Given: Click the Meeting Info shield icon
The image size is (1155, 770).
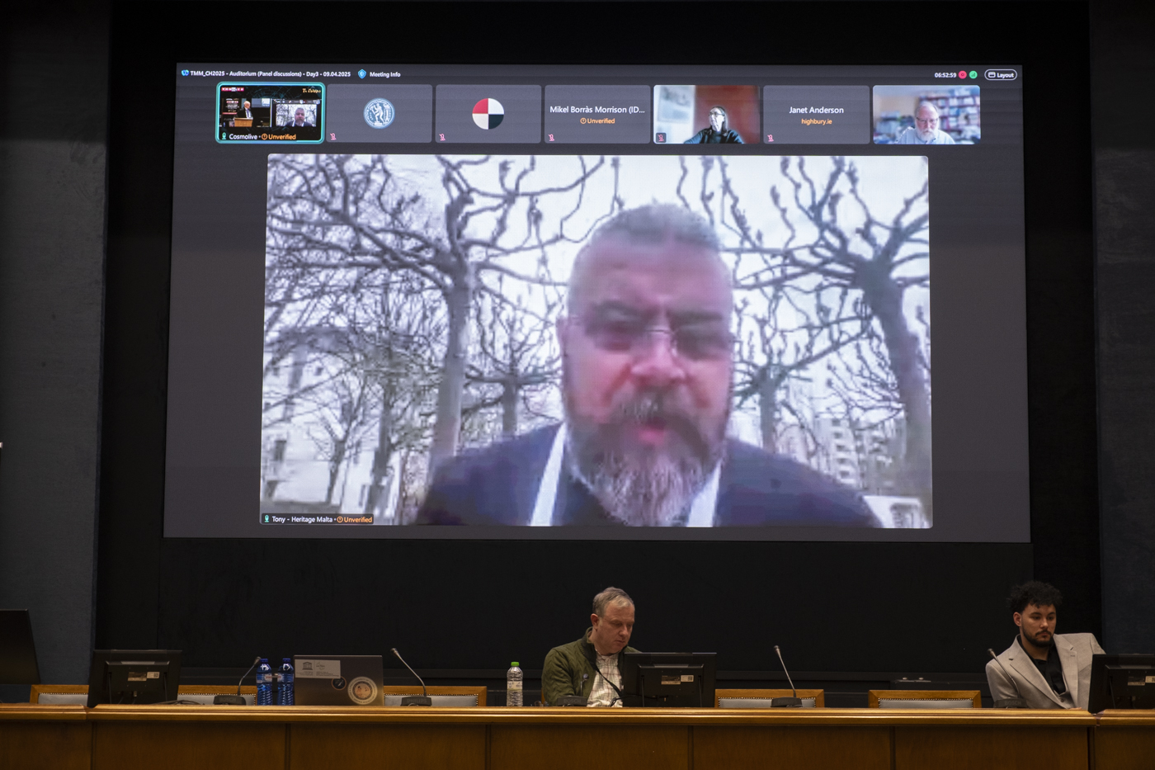Looking at the screenshot, I should click(x=361, y=74).
